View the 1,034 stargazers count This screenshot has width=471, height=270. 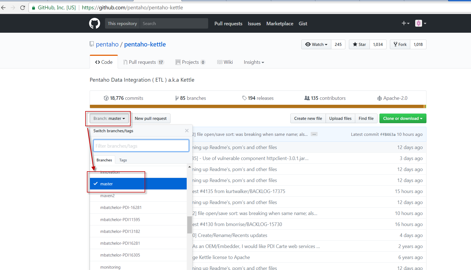point(378,45)
